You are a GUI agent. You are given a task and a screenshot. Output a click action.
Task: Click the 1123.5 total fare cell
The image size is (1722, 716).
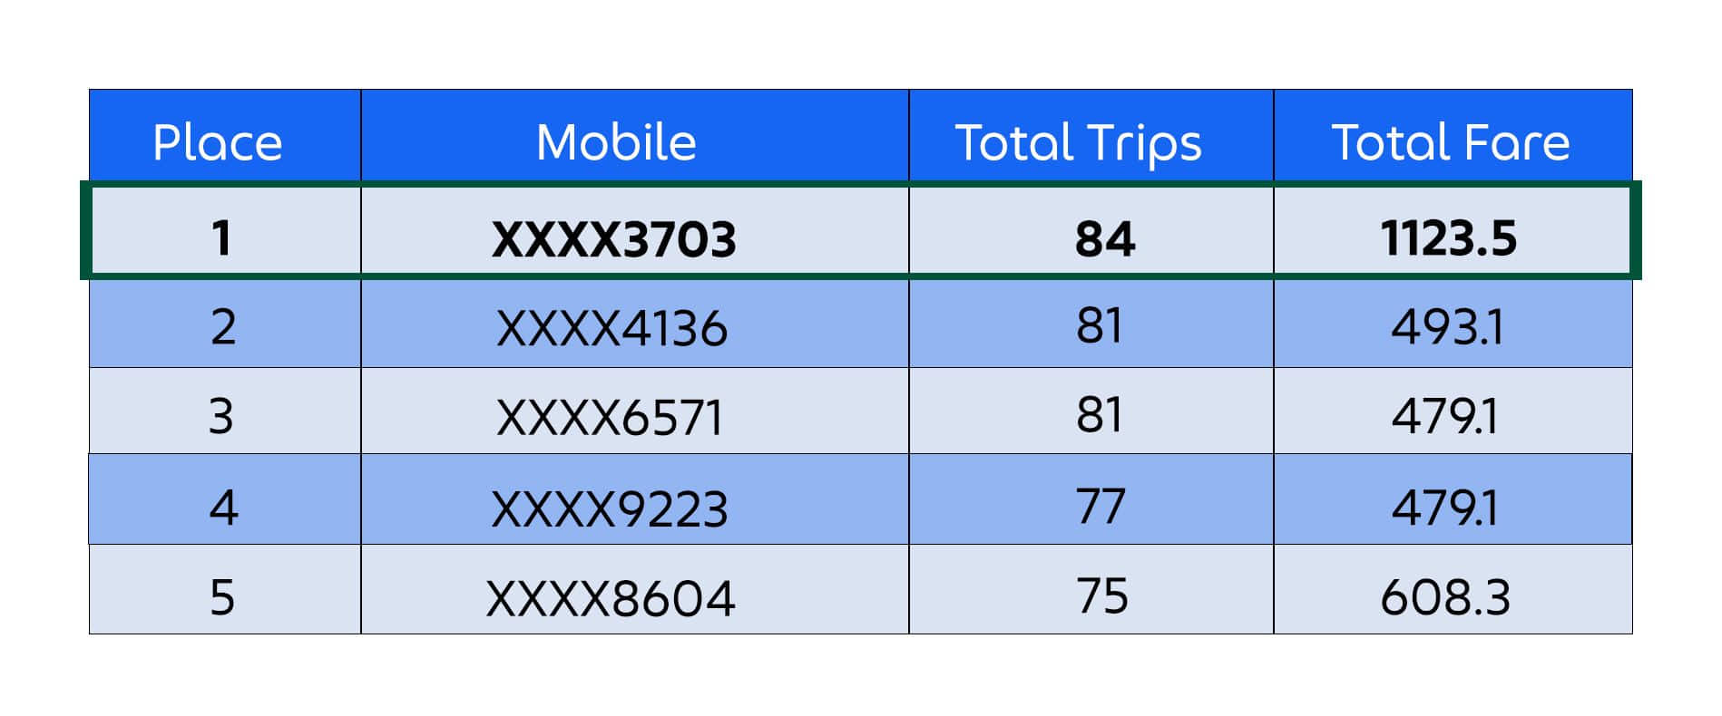coord(1453,230)
